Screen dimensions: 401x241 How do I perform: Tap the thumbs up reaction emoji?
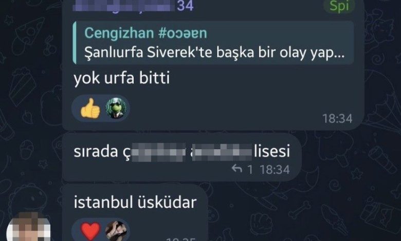tap(90, 108)
